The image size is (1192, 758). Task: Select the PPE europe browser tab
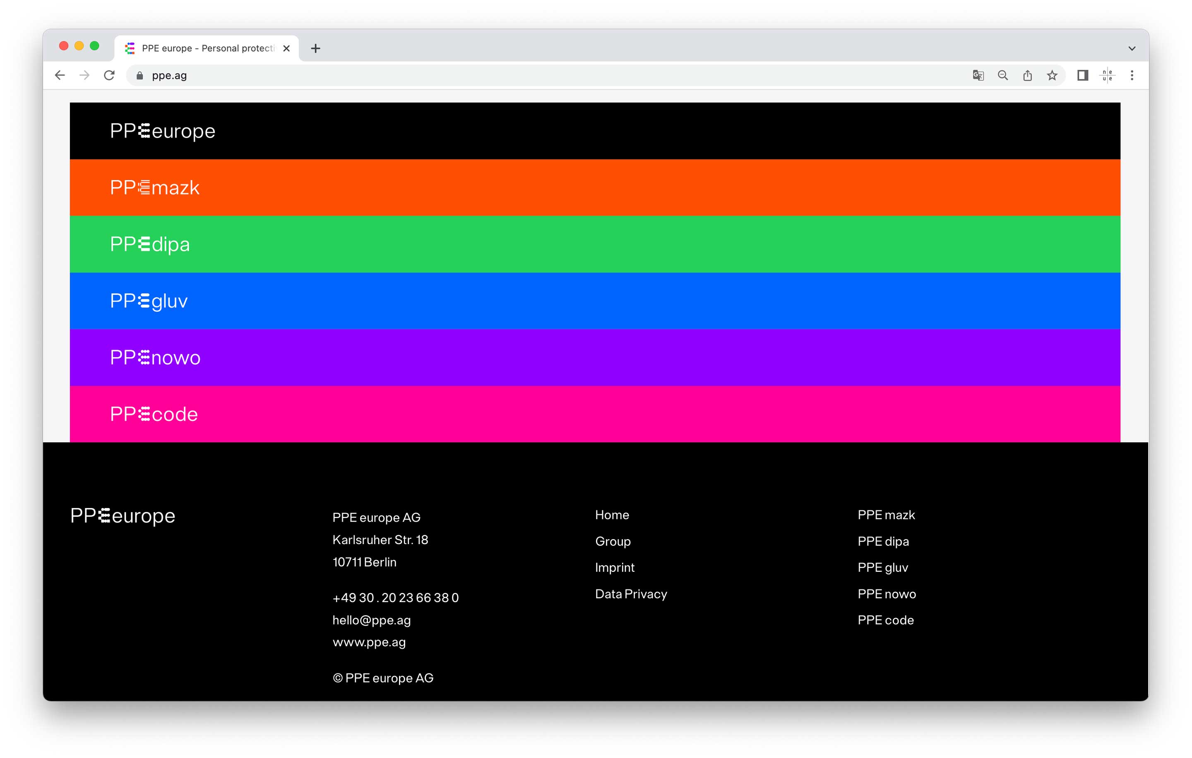tap(207, 48)
